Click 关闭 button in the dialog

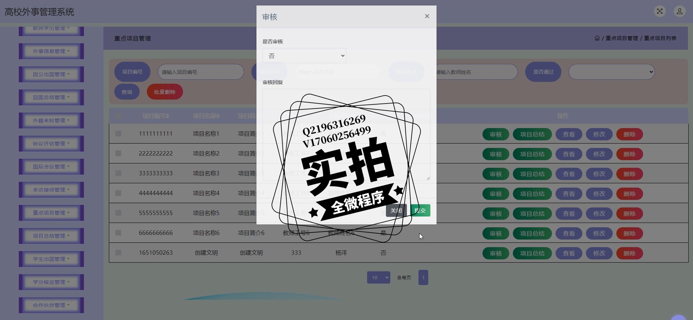[396, 210]
